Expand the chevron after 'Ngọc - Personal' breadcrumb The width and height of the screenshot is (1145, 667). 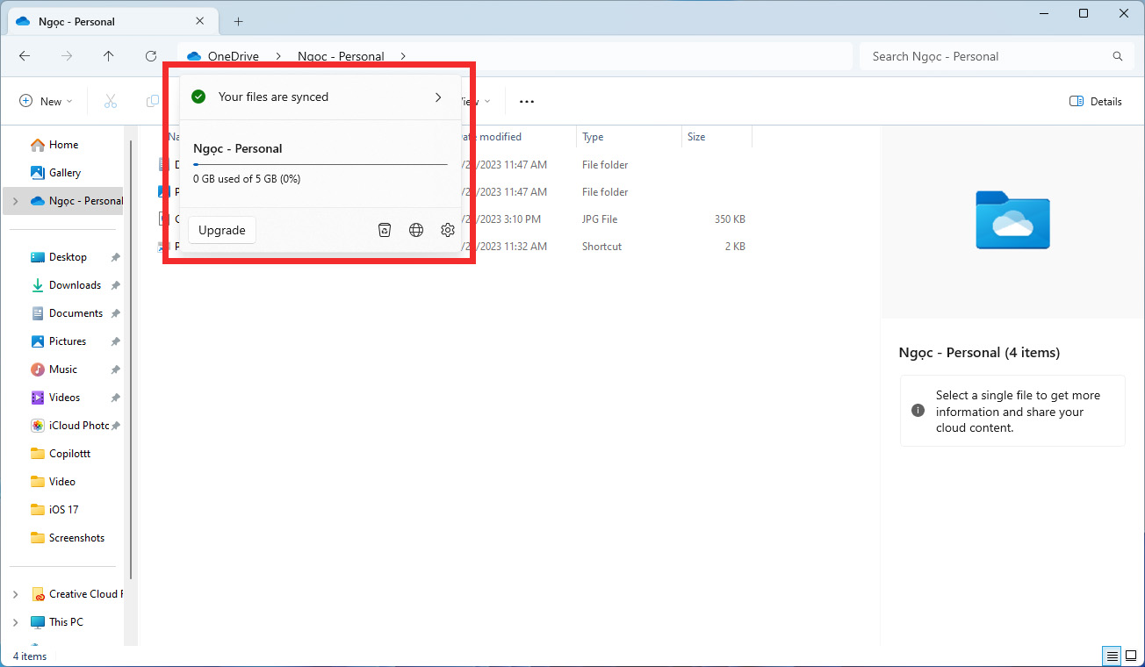(x=403, y=56)
